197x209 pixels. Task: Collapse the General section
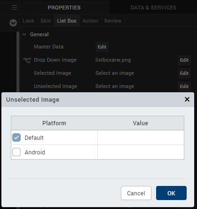click(x=24, y=34)
